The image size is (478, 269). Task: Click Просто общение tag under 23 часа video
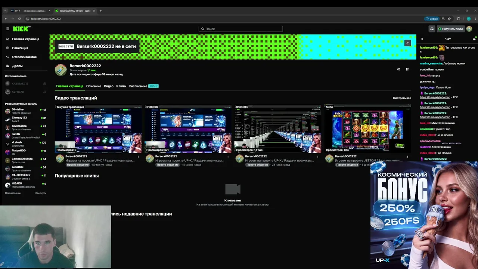[x=257, y=165]
